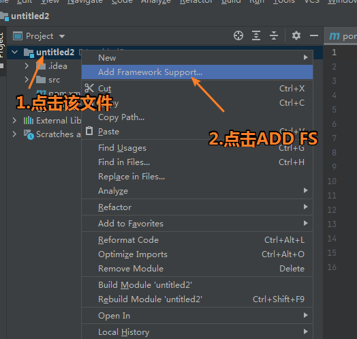Open the New submenu arrow
This screenshot has width=357, height=339.
click(x=306, y=57)
